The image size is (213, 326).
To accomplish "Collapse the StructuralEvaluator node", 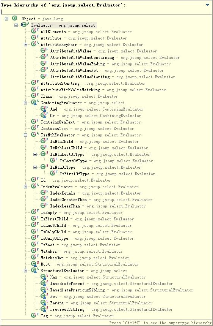I will (x=25, y=271).
